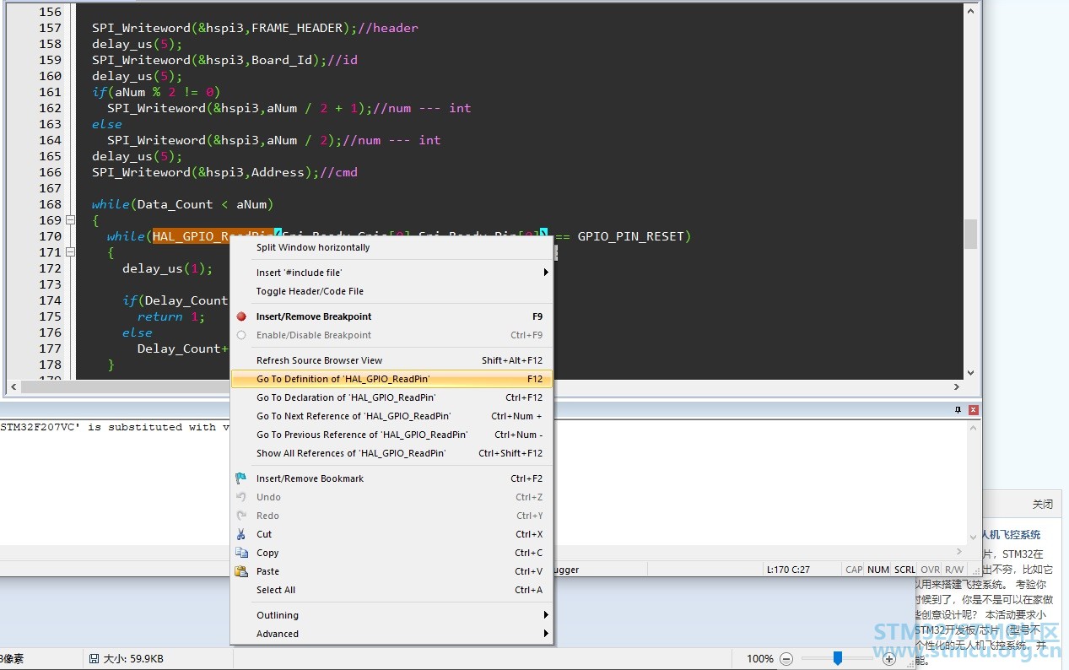Click editor scrollbar down arrow
The height and width of the screenshot is (670, 1069).
click(970, 372)
